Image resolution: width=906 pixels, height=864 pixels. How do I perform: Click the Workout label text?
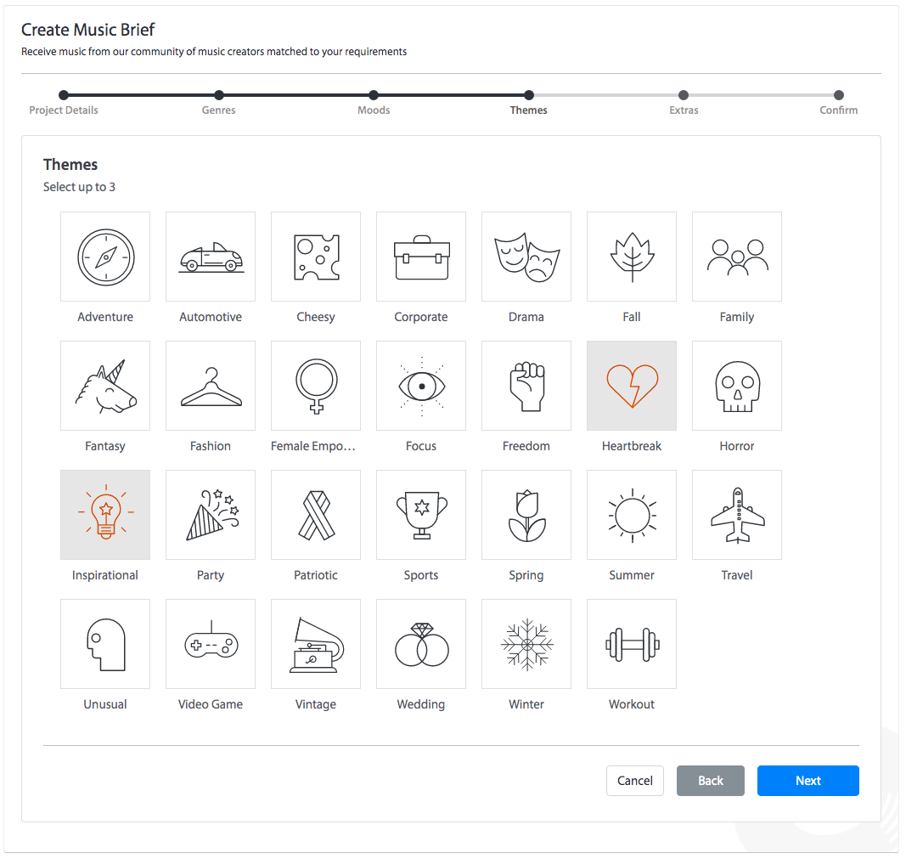coord(632,704)
